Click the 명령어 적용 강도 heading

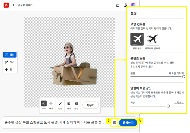(x=141, y=88)
